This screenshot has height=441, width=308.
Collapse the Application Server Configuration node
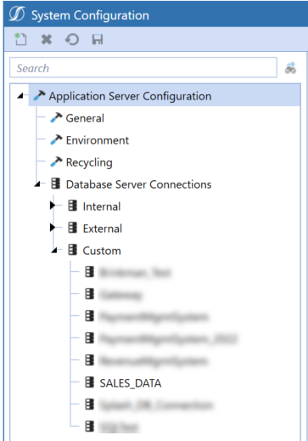tap(20, 96)
